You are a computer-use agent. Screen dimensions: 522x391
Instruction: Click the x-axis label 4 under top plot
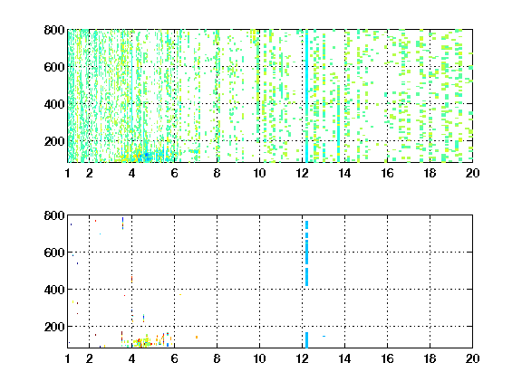(131, 173)
